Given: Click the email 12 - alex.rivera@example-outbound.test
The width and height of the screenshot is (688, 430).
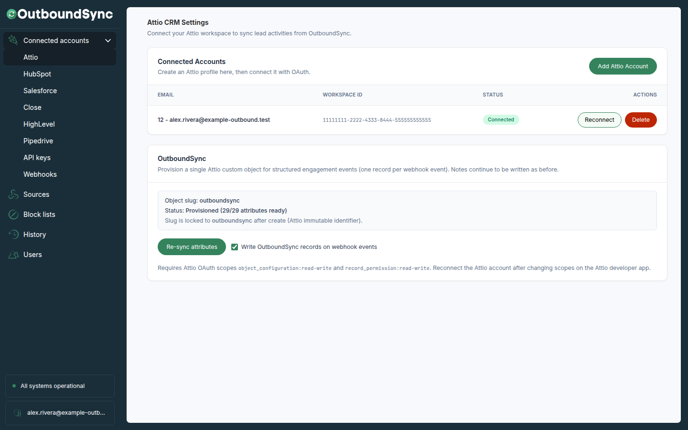Looking at the screenshot, I should [214, 120].
